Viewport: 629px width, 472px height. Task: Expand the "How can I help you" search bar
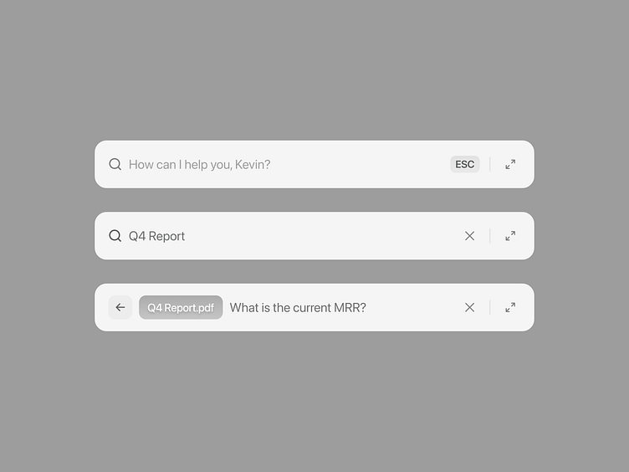tap(510, 164)
